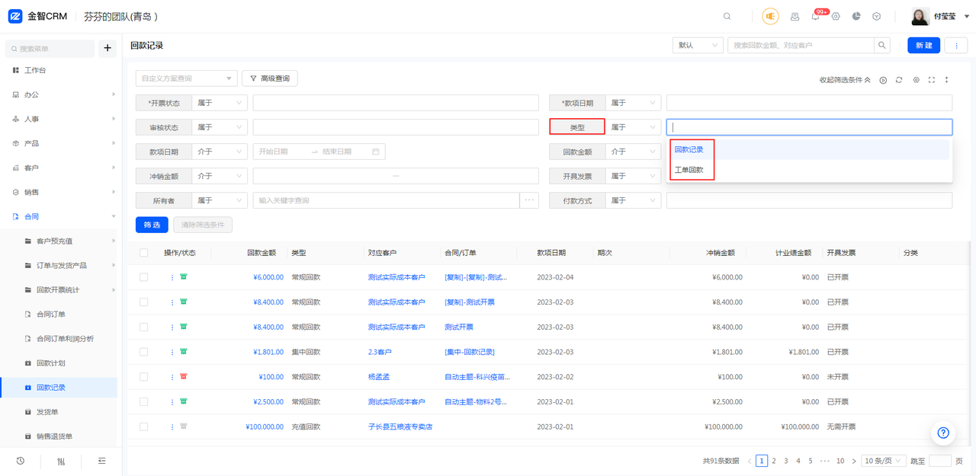Click the blue 新建 button
Image resolution: width=976 pixels, height=476 pixels.
(x=923, y=46)
